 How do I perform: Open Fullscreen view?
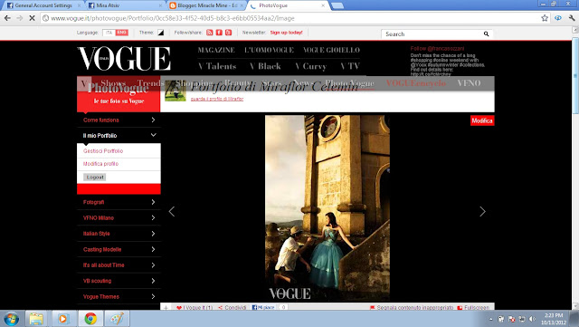pyautogui.click(x=473, y=307)
